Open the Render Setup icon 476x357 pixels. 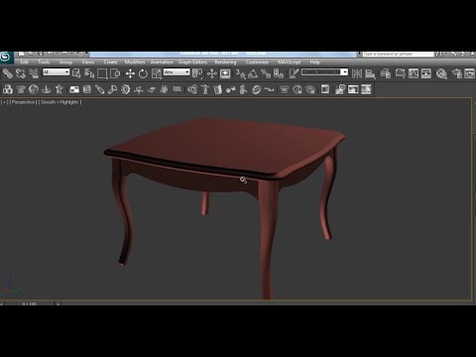coord(457,73)
